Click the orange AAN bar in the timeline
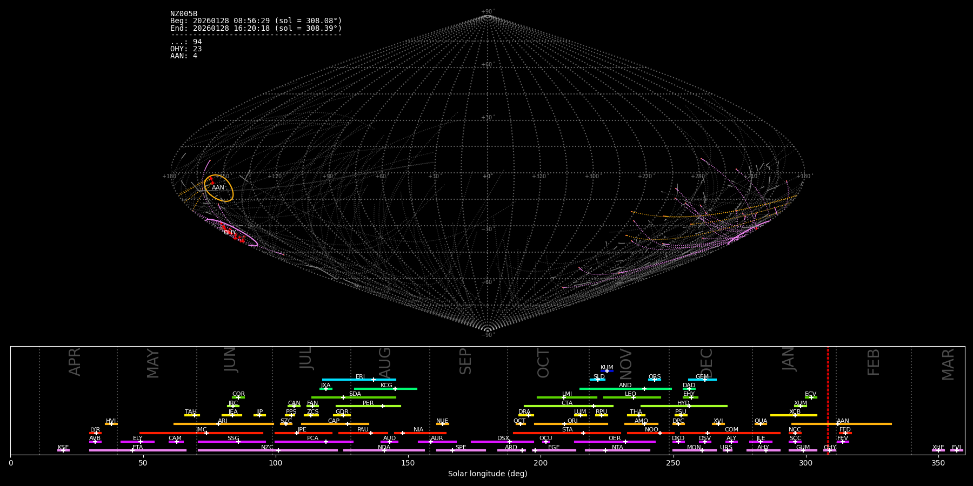This screenshot has width=973, height=486. (x=842, y=424)
